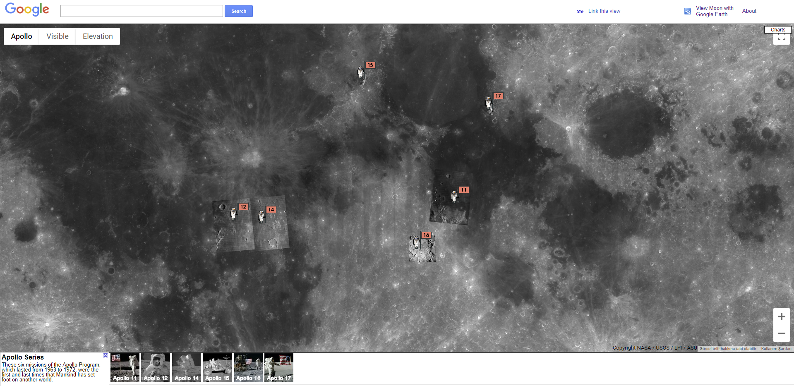Close the Apollo Series info panel
This screenshot has width=794, height=386.
coord(106,356)
